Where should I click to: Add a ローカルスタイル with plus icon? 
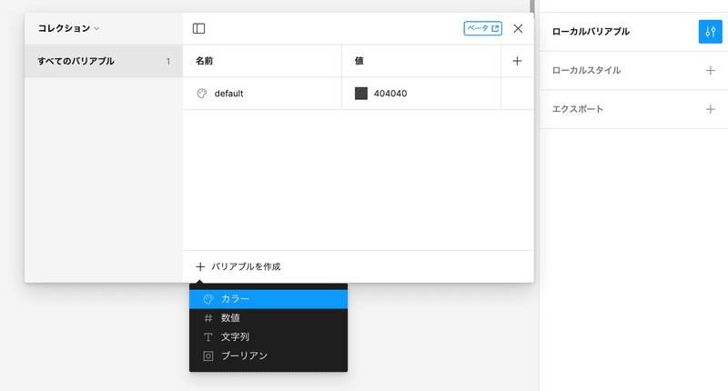pyautogui.click(x=710, y=70)
